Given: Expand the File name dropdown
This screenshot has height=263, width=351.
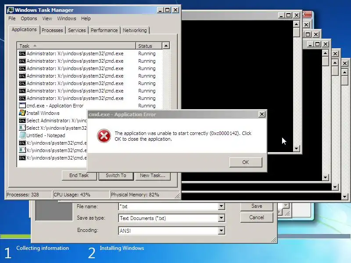Looking at the screenshot, I should pyautogui.click(x=221, y=206).
